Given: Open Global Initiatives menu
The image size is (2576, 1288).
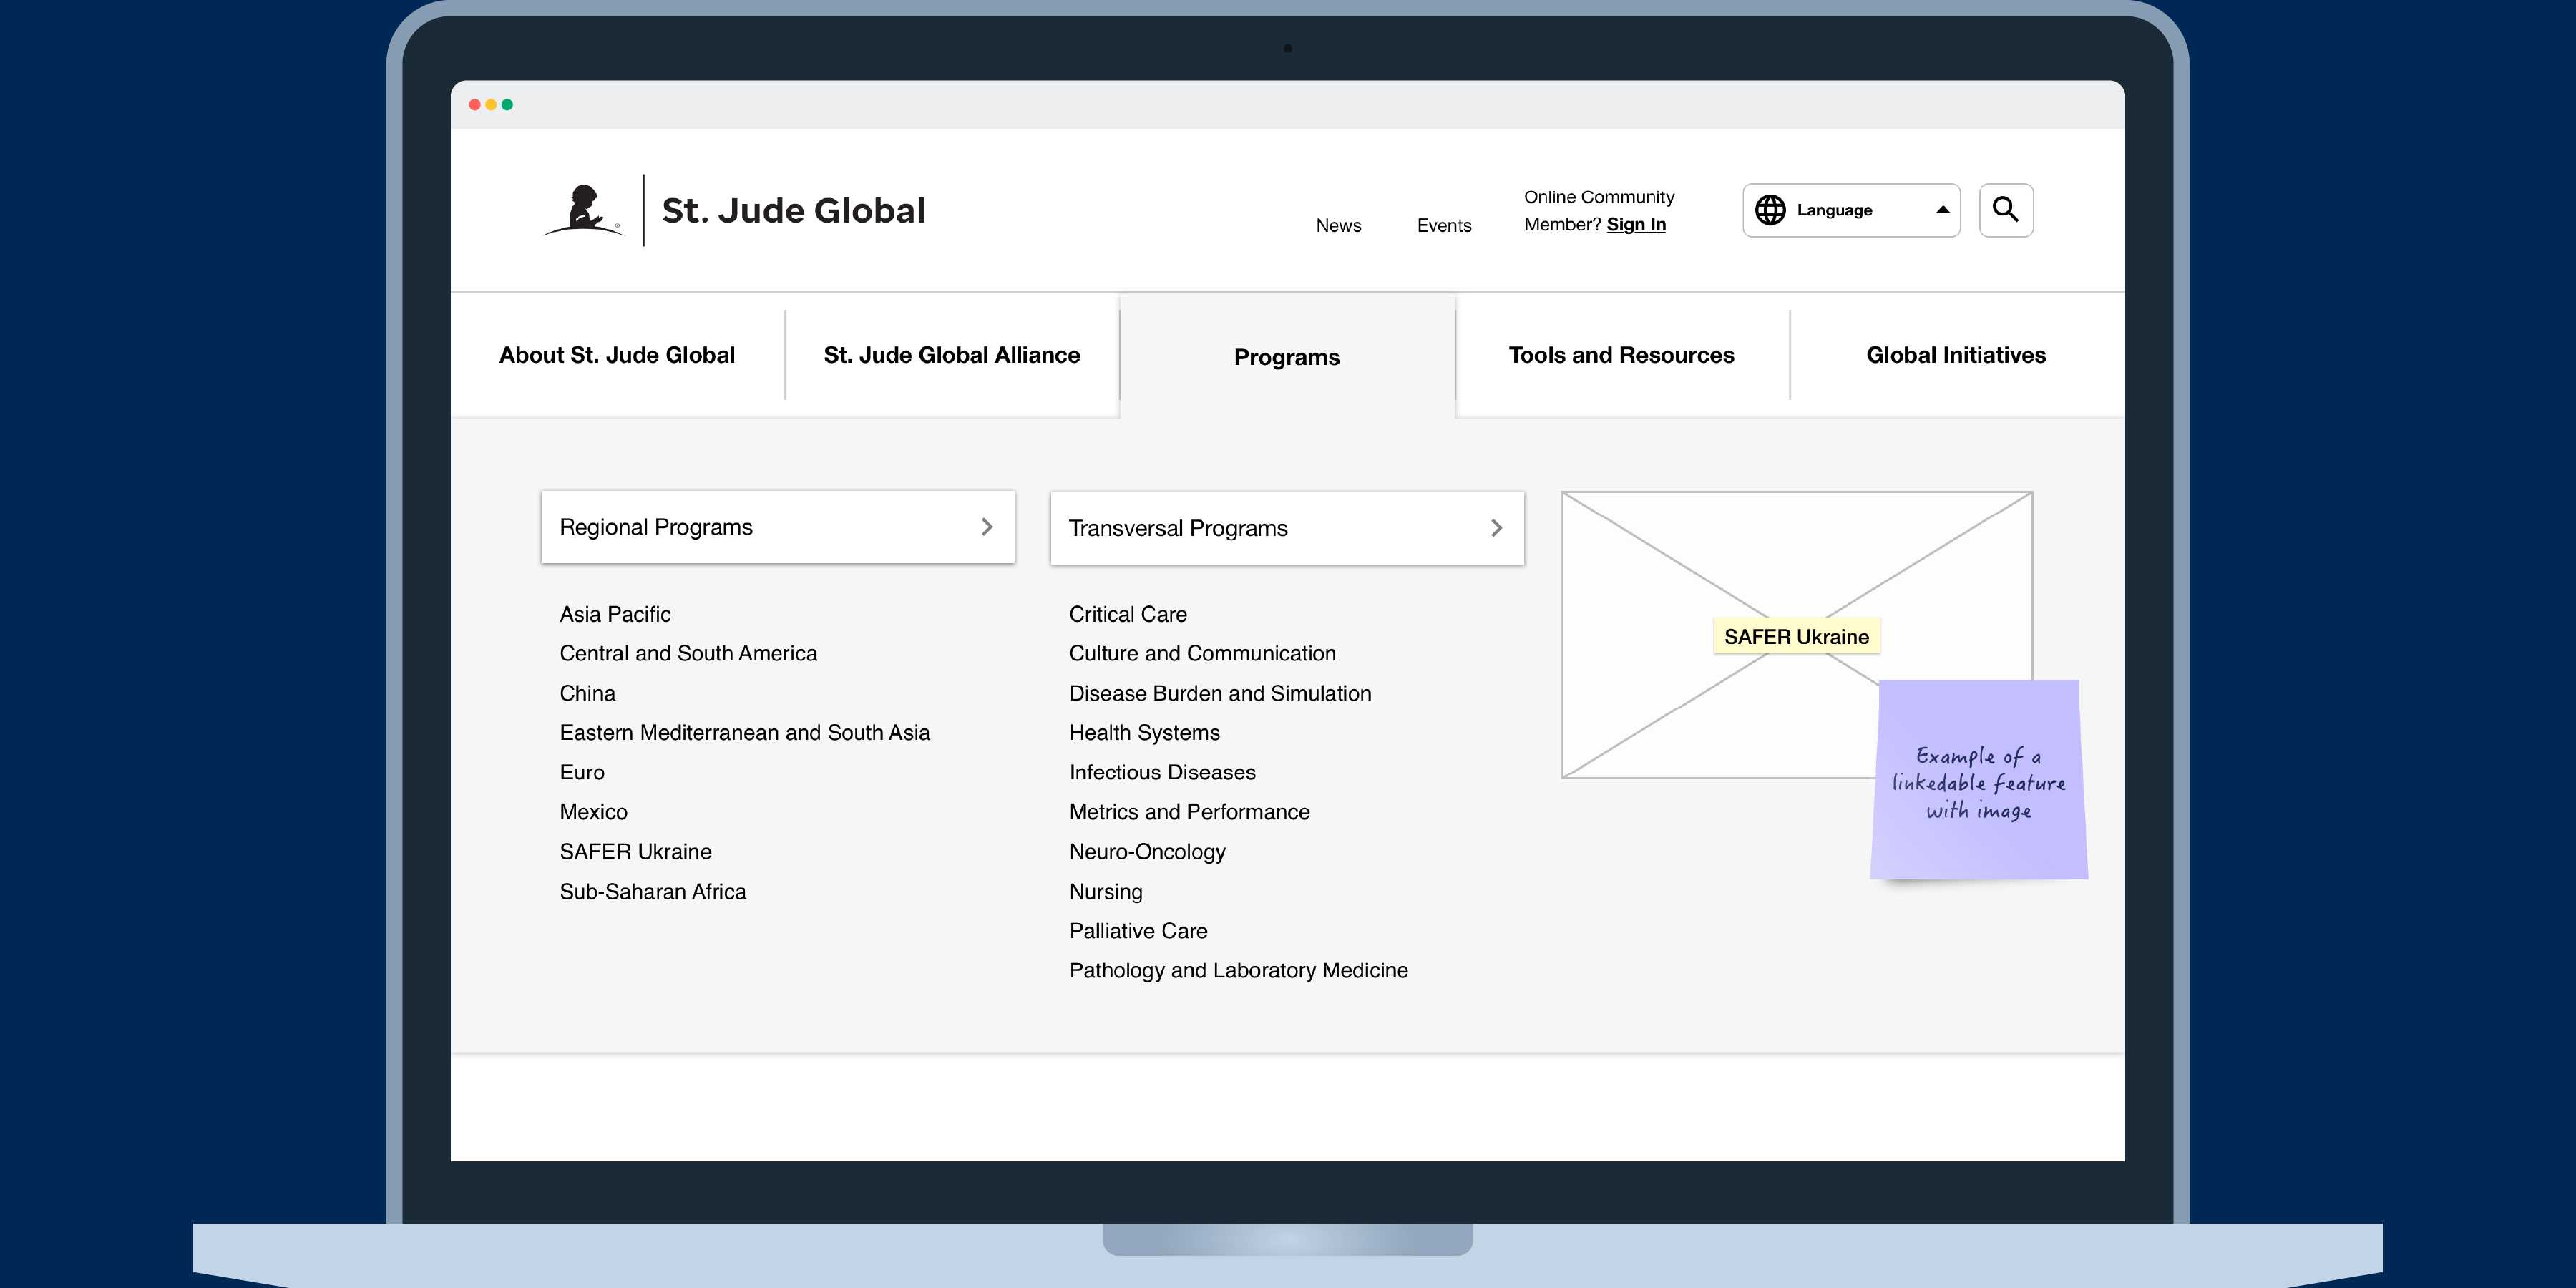Looking at the screenshot, I should click(x=1956, y=355).
